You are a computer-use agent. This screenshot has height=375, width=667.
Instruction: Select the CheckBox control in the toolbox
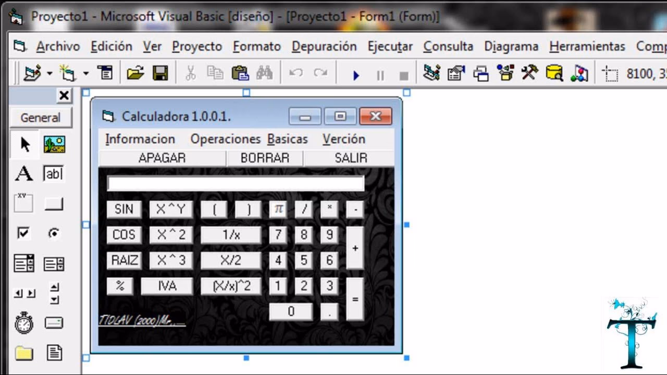(24, 232)
